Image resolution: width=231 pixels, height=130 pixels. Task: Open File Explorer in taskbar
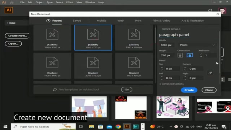tap(91, 127)
